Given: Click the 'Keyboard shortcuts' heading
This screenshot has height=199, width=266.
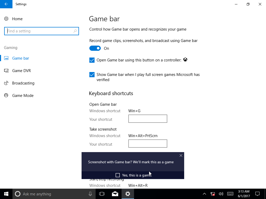Looking at the screenshot, I should pos(111,93).
